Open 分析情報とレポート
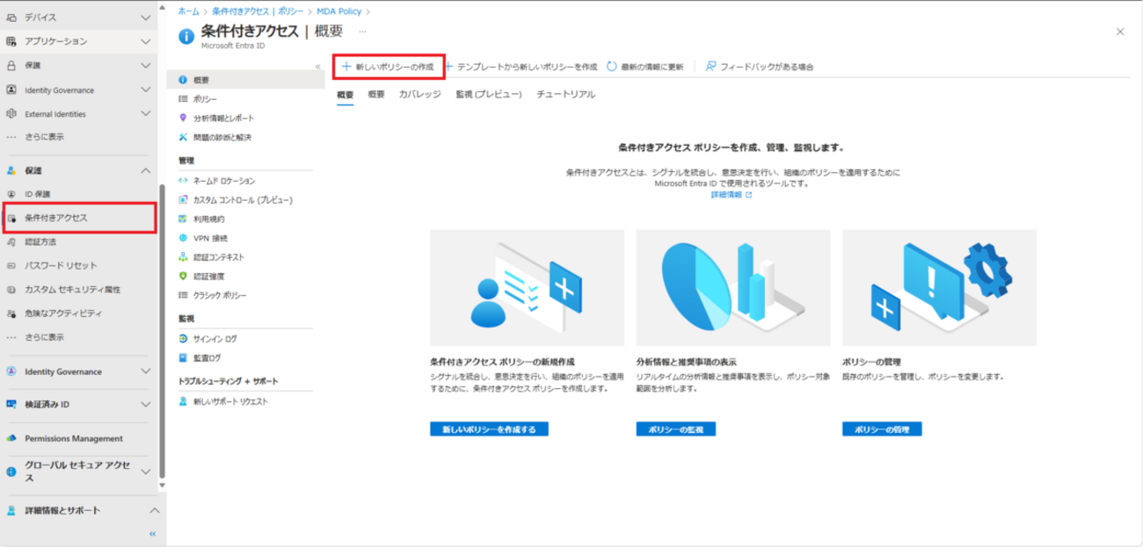 click(x=223, y=118)
